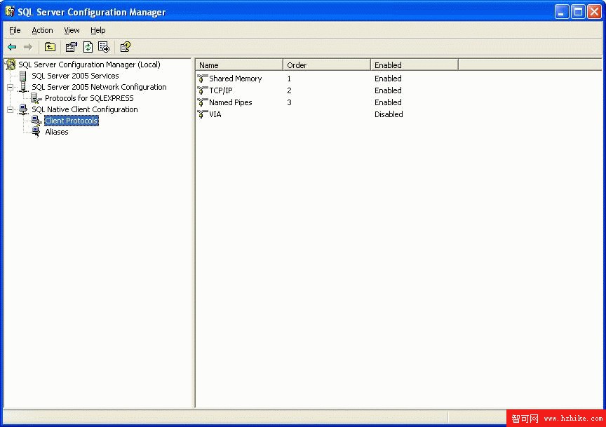Screen dimensions: 606x427
Task: Open the Help menu
Action: coord(97,30)
